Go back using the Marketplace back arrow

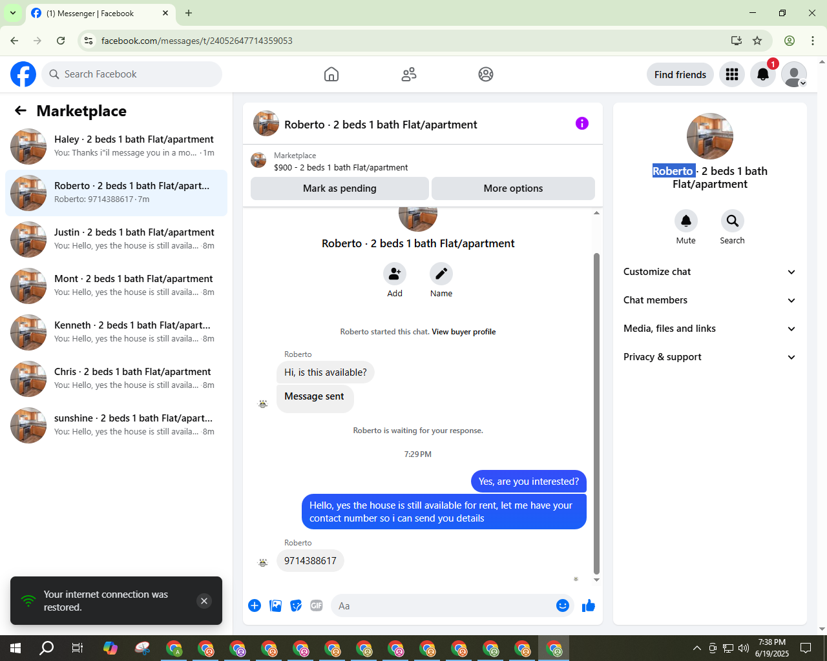coord(21,111)
